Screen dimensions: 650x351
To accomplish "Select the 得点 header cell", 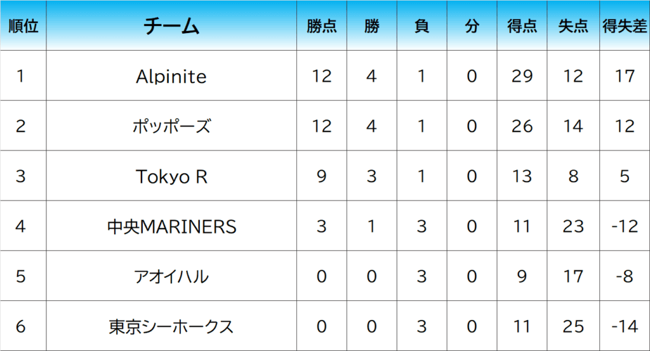I will [x=522, y=26].
